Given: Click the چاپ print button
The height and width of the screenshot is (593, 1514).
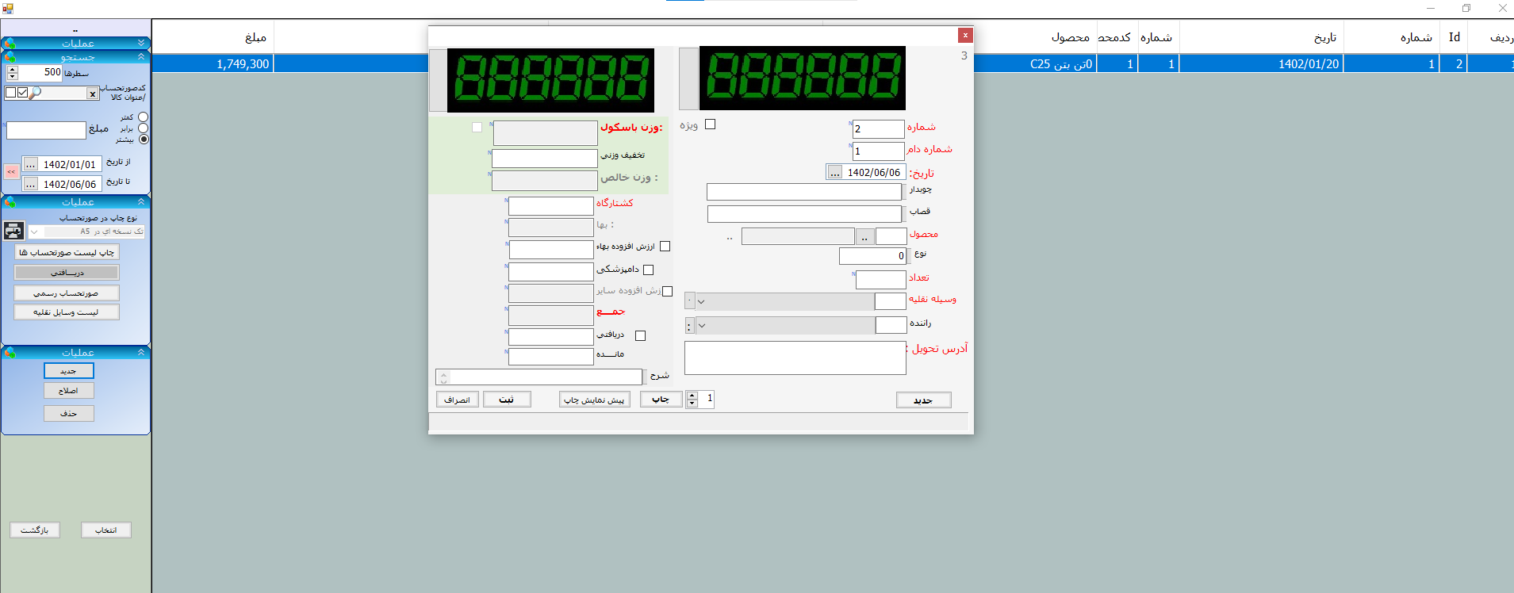Looking at the screenshot, I should tap(661, 400).
